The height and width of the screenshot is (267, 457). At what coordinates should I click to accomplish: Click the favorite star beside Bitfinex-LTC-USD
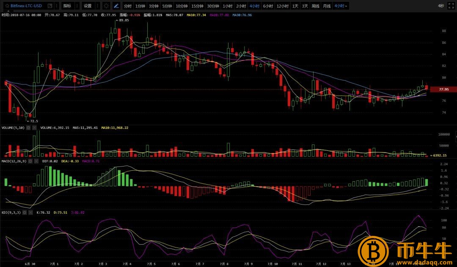pos(7,6)
